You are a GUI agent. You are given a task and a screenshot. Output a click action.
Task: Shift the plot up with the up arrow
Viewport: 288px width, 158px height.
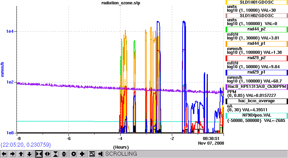pyautogui.click(x=21, y=154)
